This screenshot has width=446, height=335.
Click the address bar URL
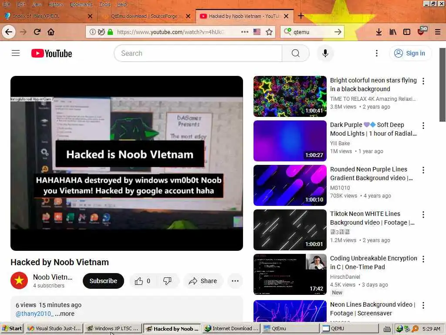pos(171,32)
